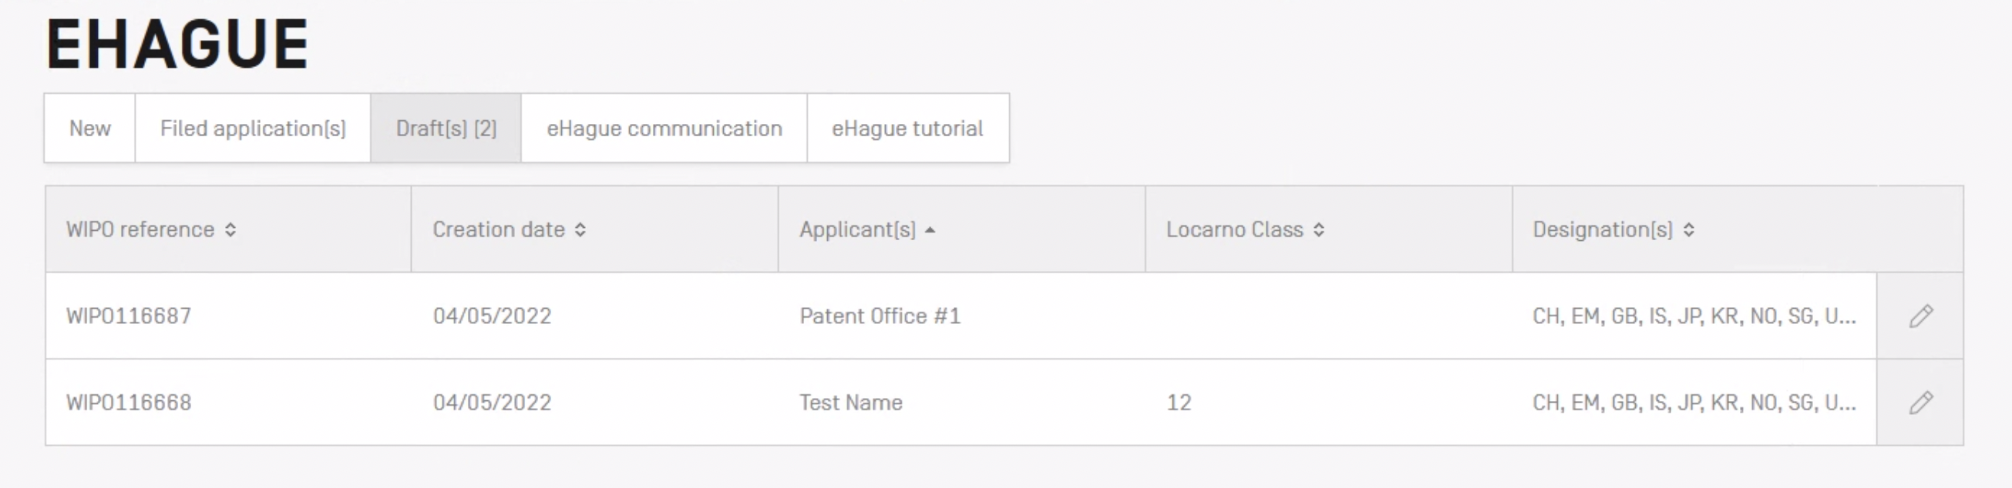
Task: Open eHague tutorial tab
Action: [x=907, y=129]
